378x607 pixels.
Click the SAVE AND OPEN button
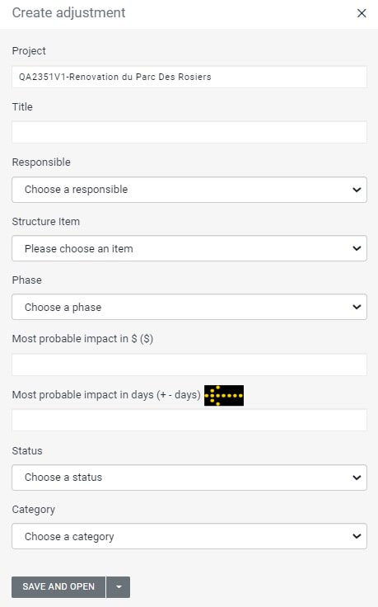pos(58,587)
